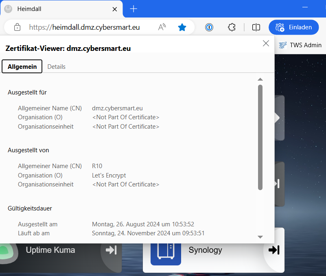Open the 1Password extension icon
The width and height of the screenshot is (326, 276).
click(209, 27)
